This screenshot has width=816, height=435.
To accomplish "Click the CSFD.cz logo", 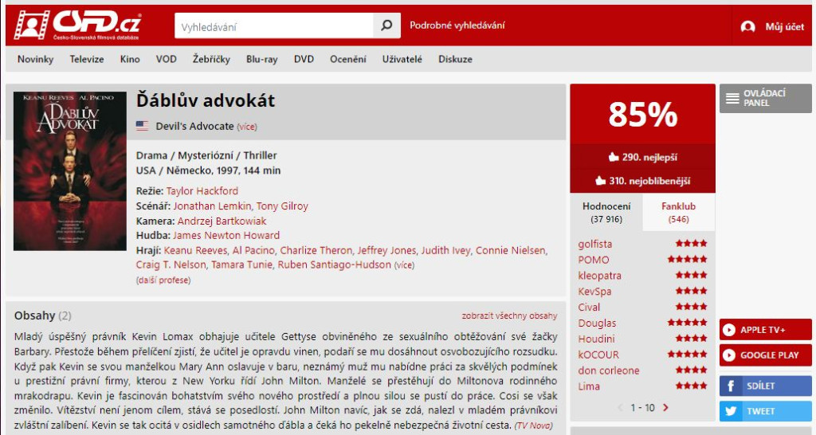I will [x=77, y=25].
